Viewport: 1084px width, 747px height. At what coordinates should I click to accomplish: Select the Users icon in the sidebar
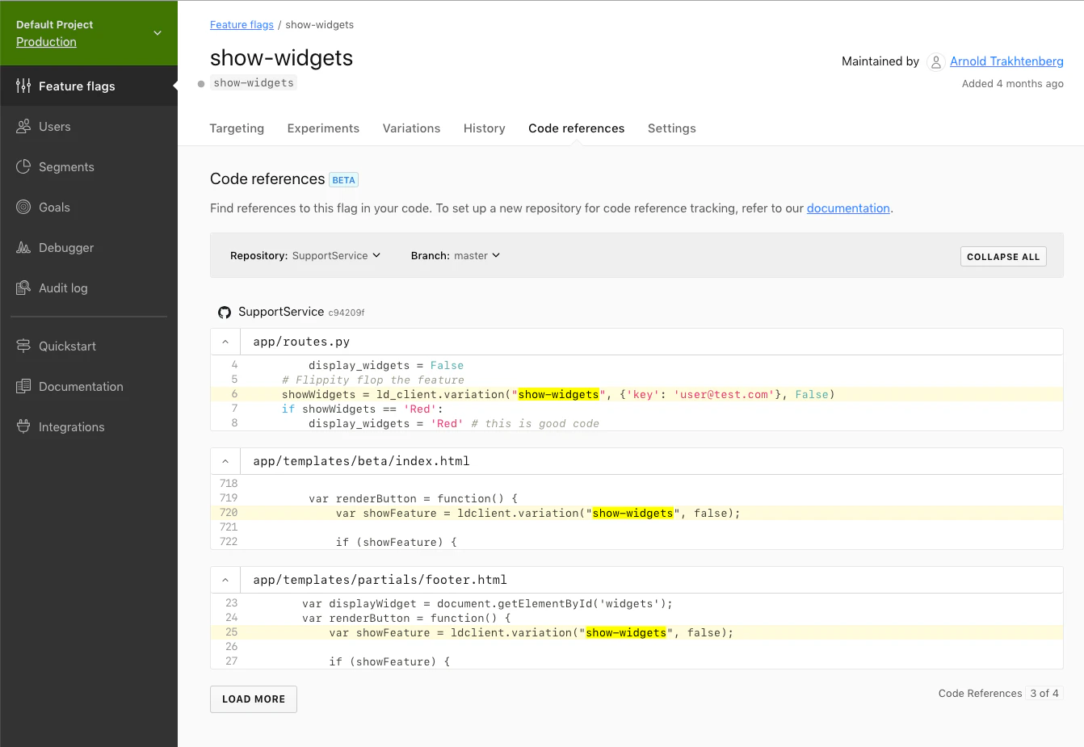23,126
